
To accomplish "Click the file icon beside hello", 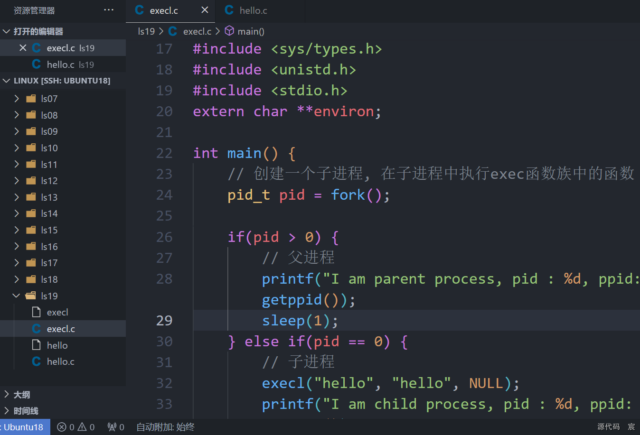I will 36,345.
